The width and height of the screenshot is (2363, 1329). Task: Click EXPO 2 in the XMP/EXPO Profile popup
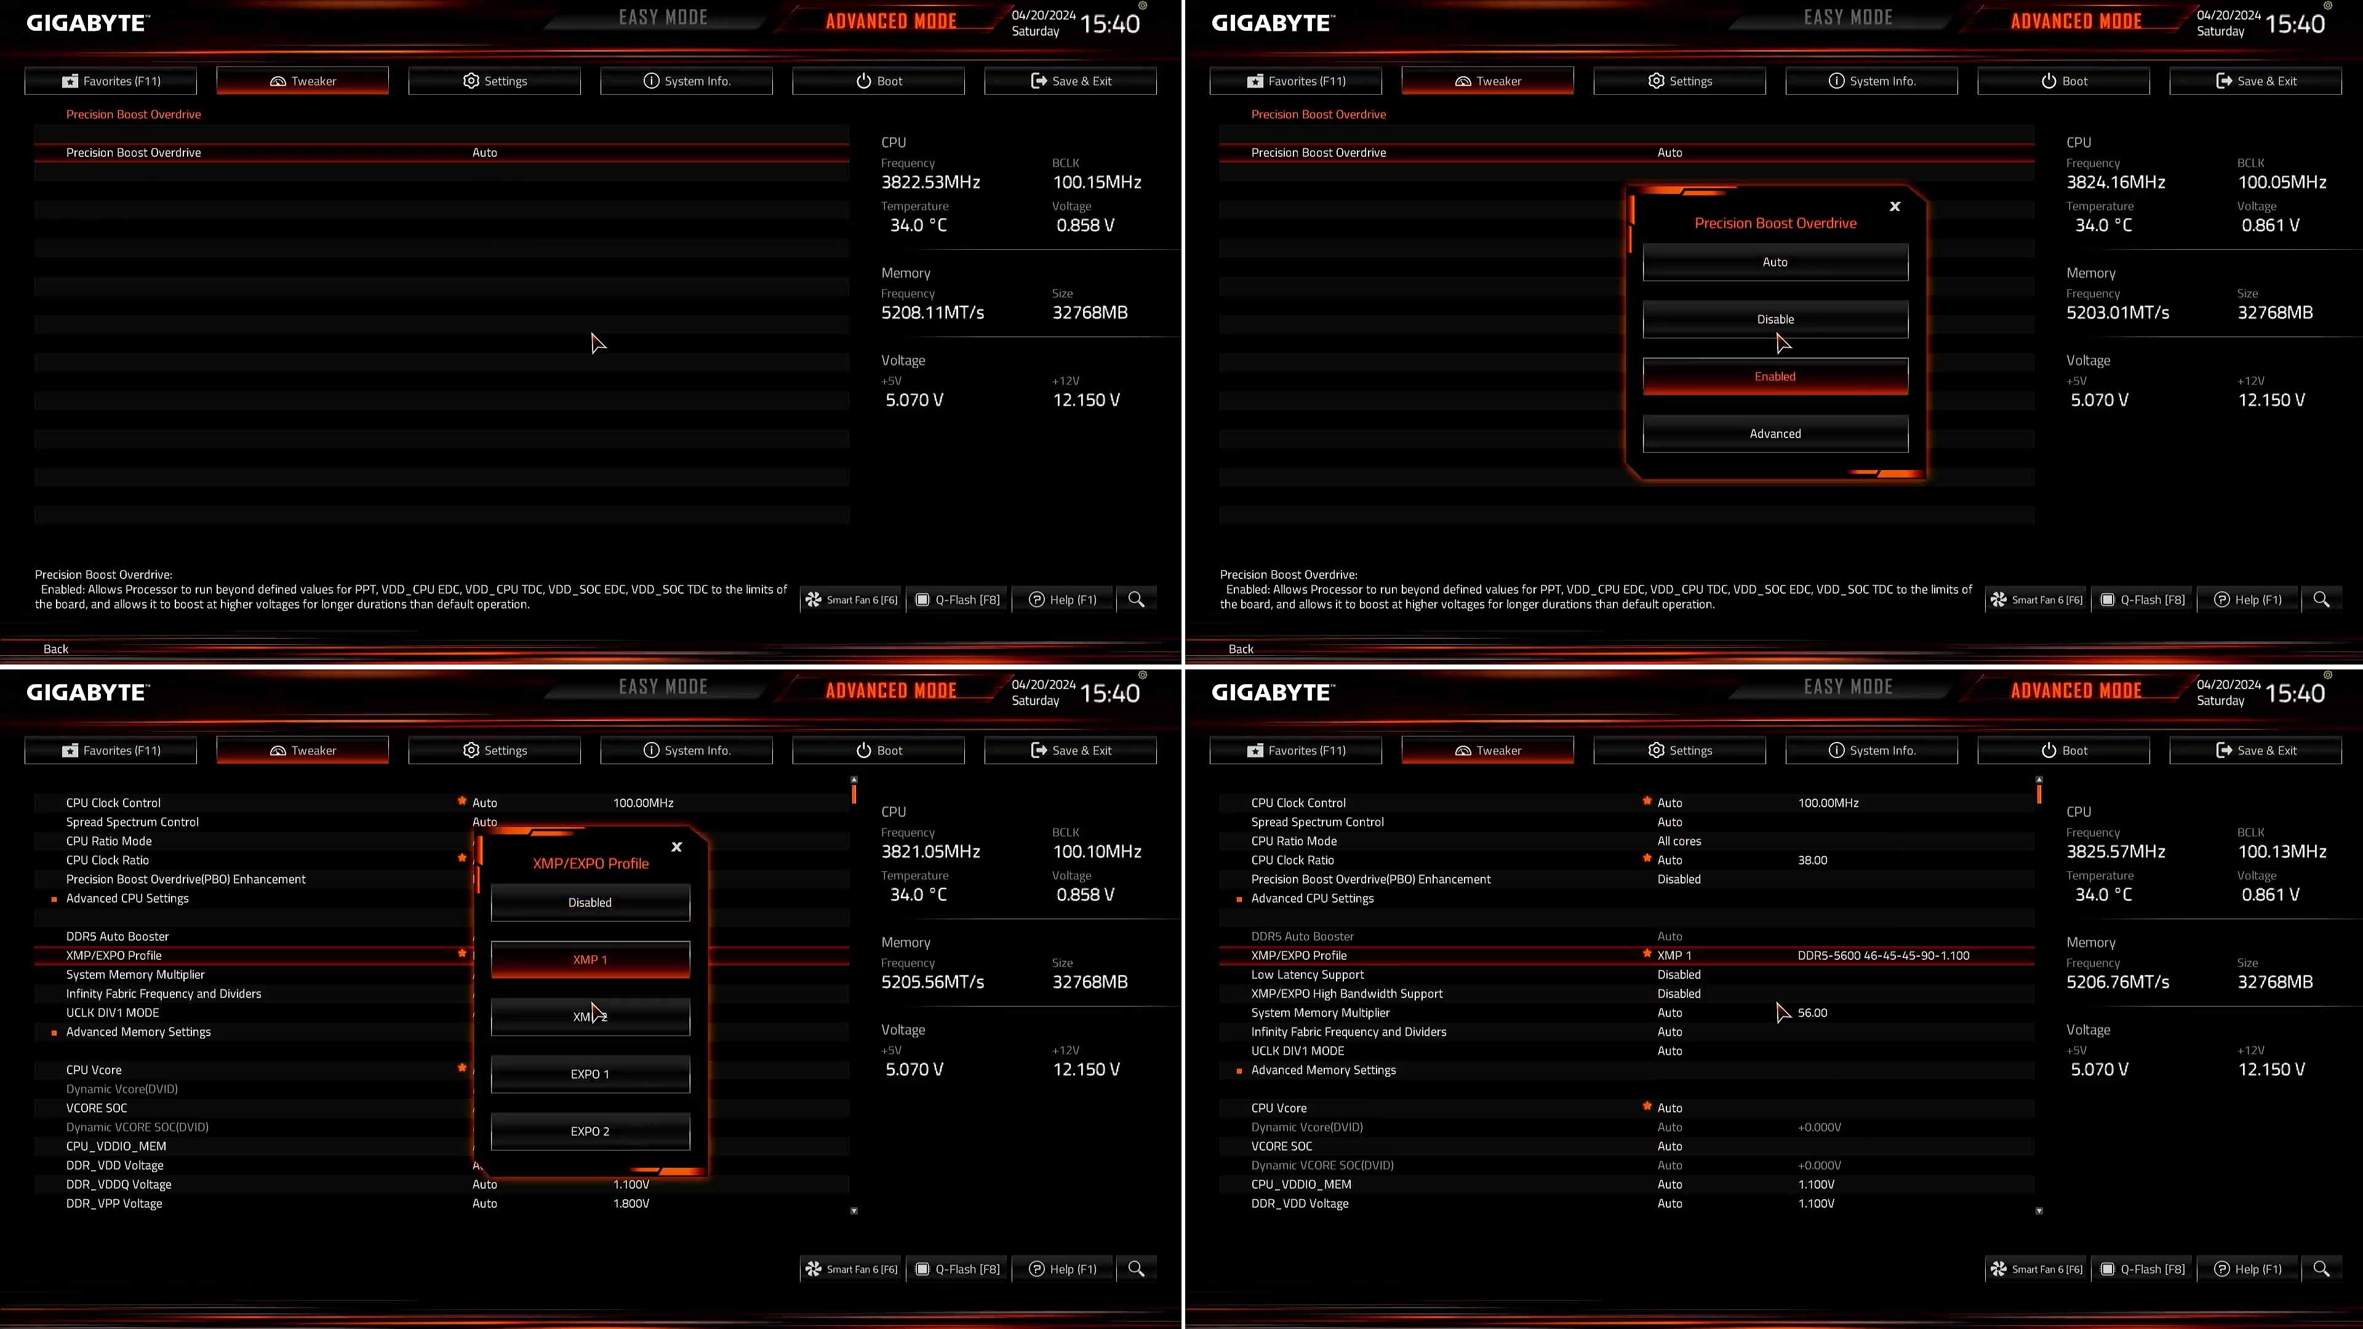(x=589, y=1131)
